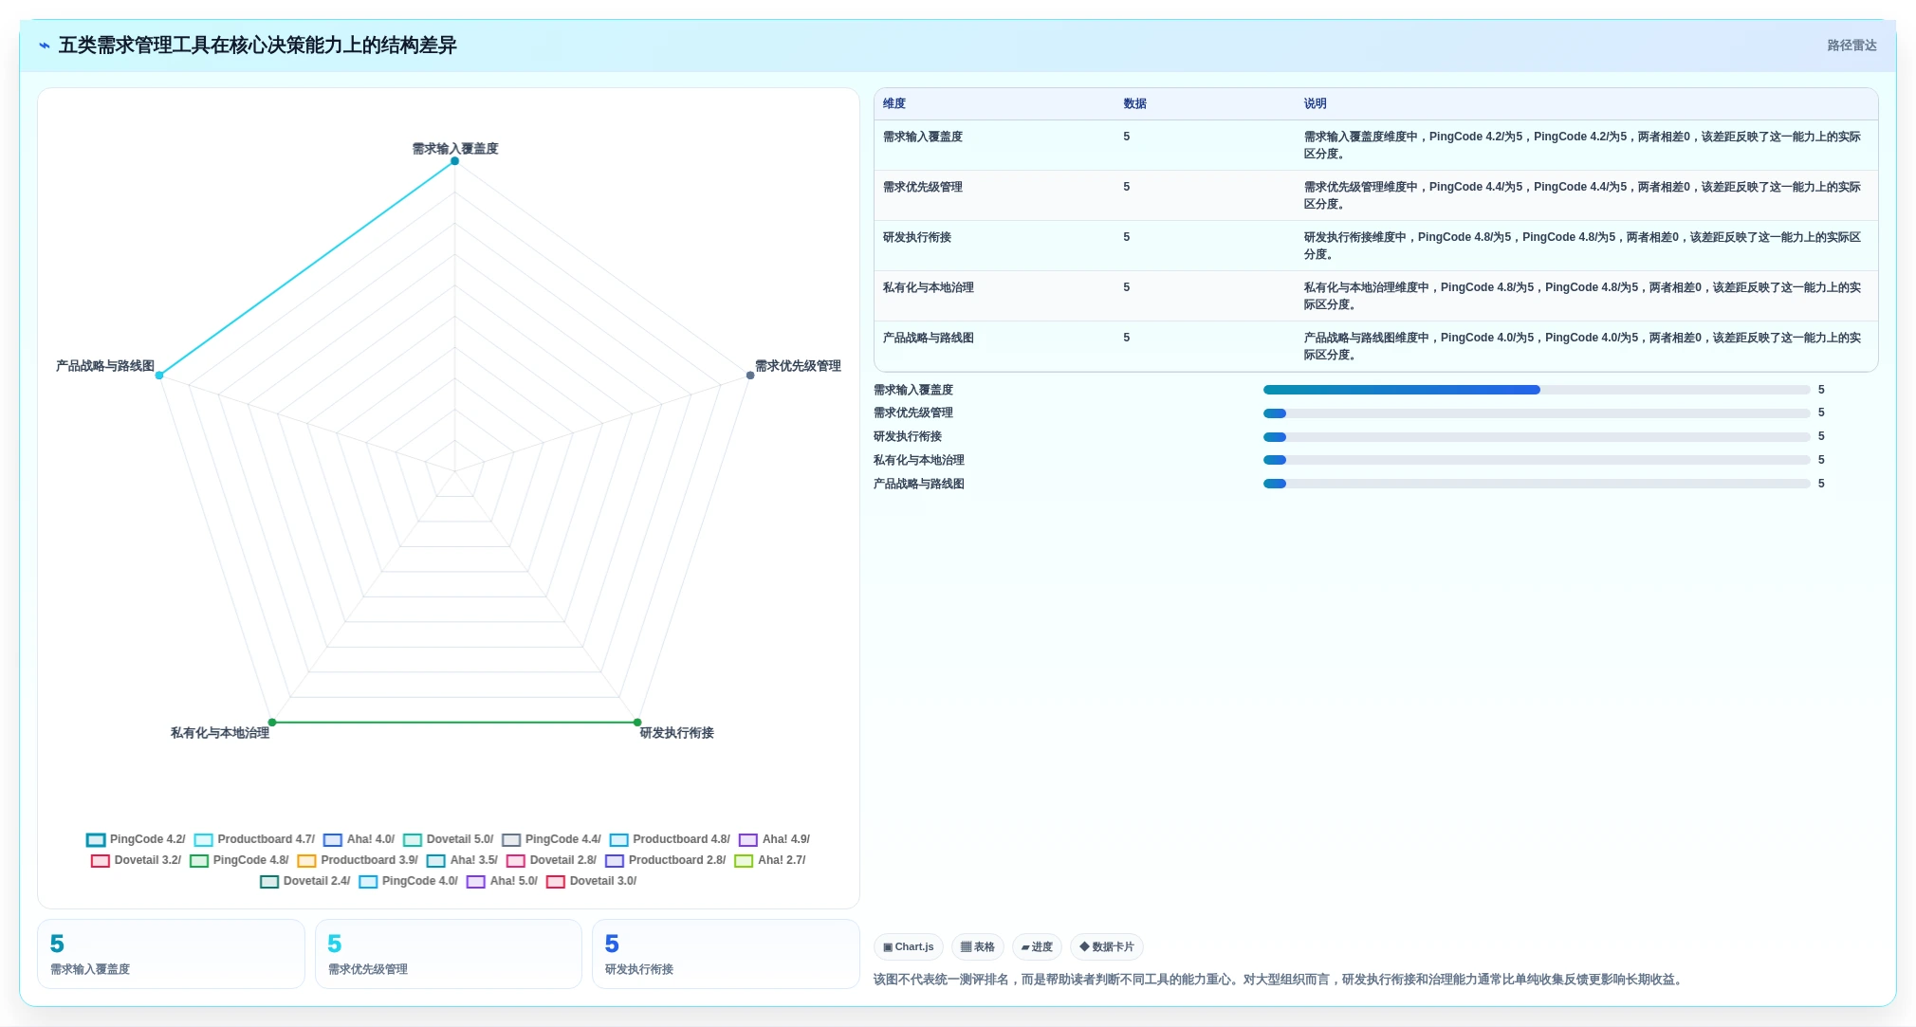Viewport: 1916px width, 1027px height.
Task: Click the 需求输入覆盖度 data card
Action: click(171, 954)
